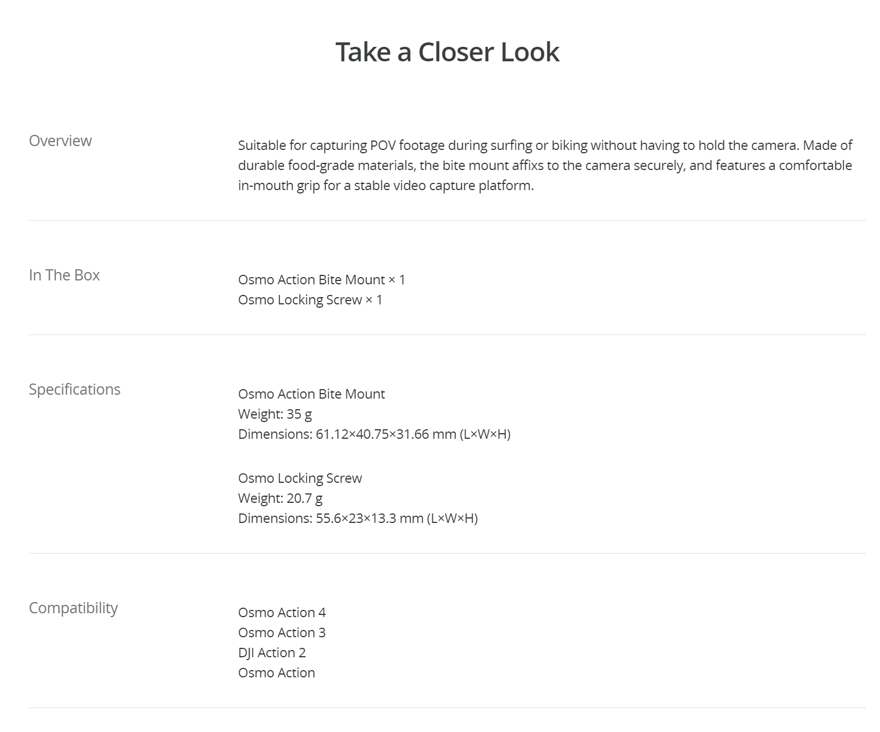Click the Osmo Action Bite Mount specification title
This screenshot has height=732, width=880.
tap(311, 394)
